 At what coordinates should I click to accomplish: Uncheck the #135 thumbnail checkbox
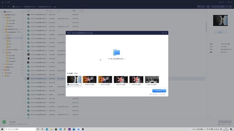click(68, 84)
